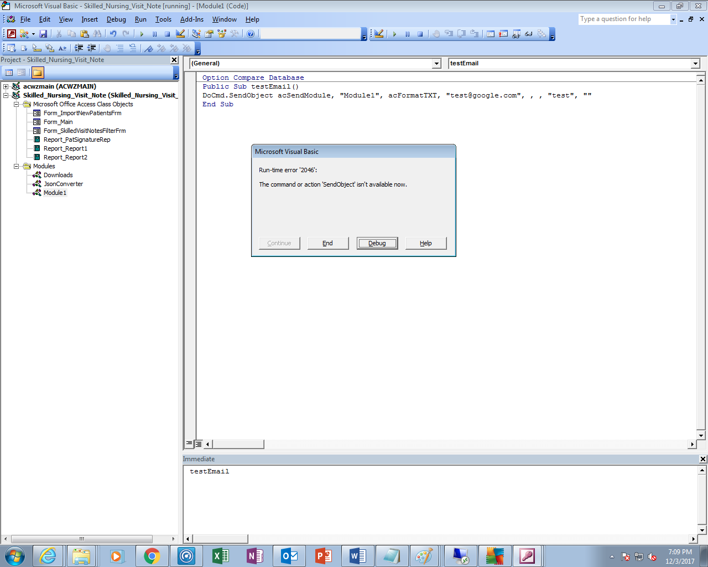Open the Immediate Window icon

503,34
